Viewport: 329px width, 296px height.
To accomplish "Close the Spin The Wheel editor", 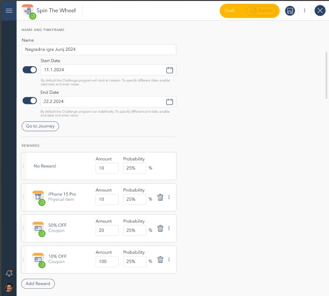I will tap(320, 11).
